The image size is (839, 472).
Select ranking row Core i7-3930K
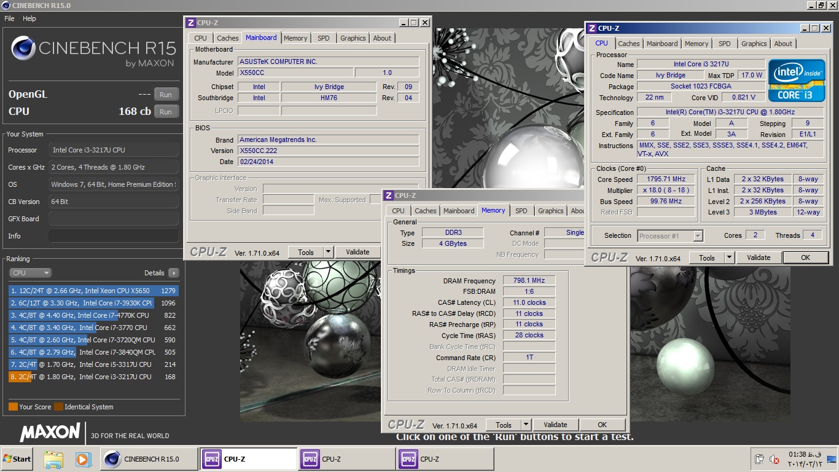93,303
